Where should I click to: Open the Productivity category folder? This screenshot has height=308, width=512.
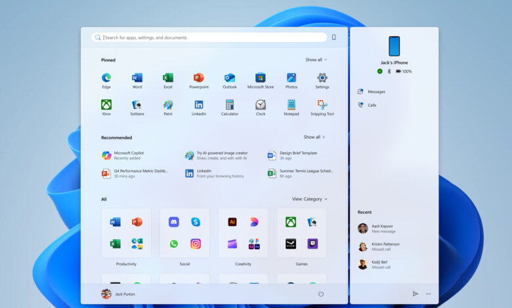click(127, 233)
